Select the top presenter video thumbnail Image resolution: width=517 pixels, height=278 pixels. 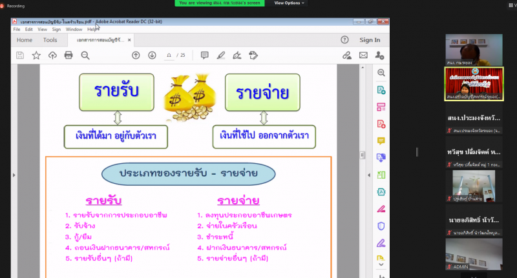pos(474,50)
